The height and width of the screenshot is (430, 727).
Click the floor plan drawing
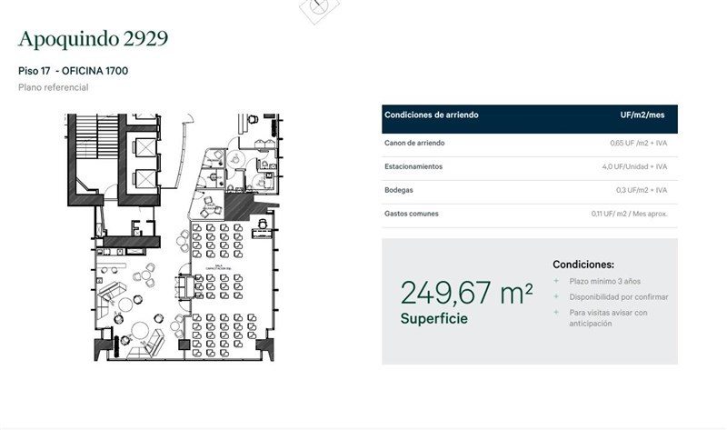click(174, 237)
